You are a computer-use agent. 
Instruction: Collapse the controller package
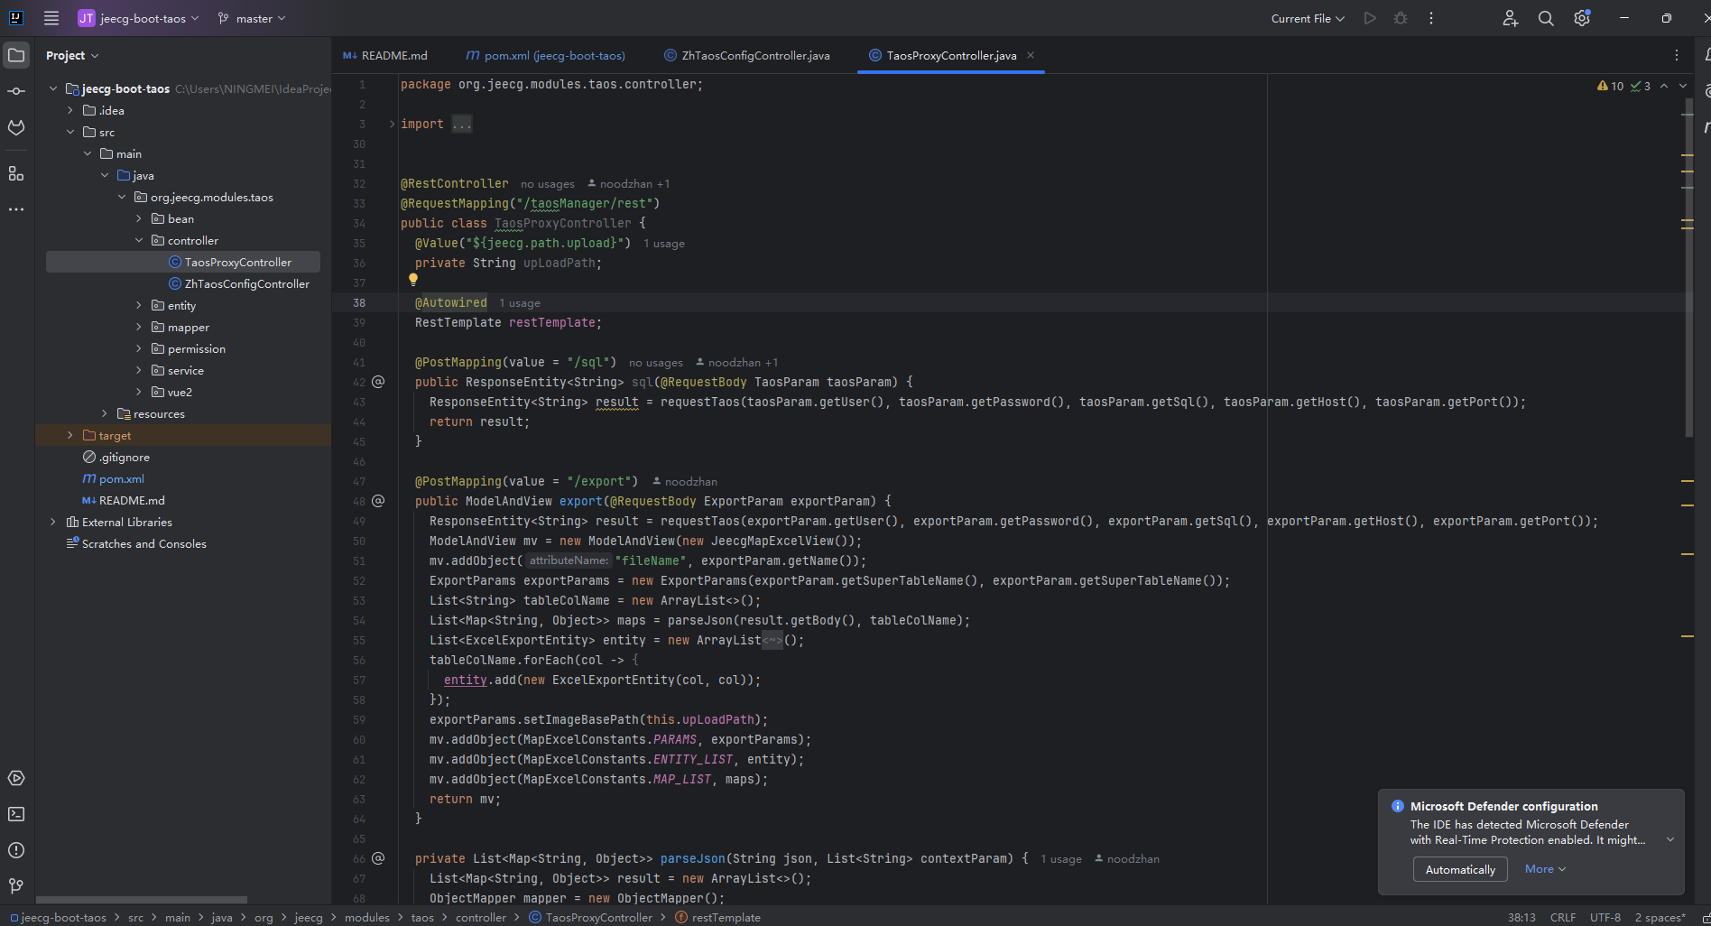[x=139, y=240]
